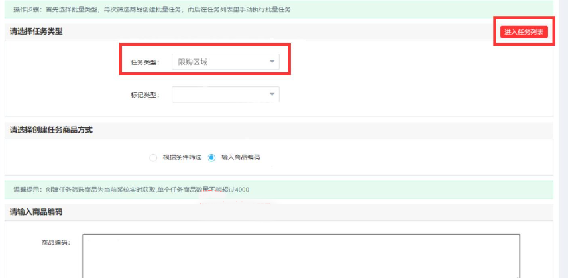
Task: Click the 请选择任务类型 section header
Action: pos(36,31)
